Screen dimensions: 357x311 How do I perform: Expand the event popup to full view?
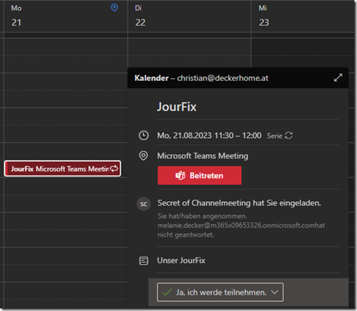[338, 78]
